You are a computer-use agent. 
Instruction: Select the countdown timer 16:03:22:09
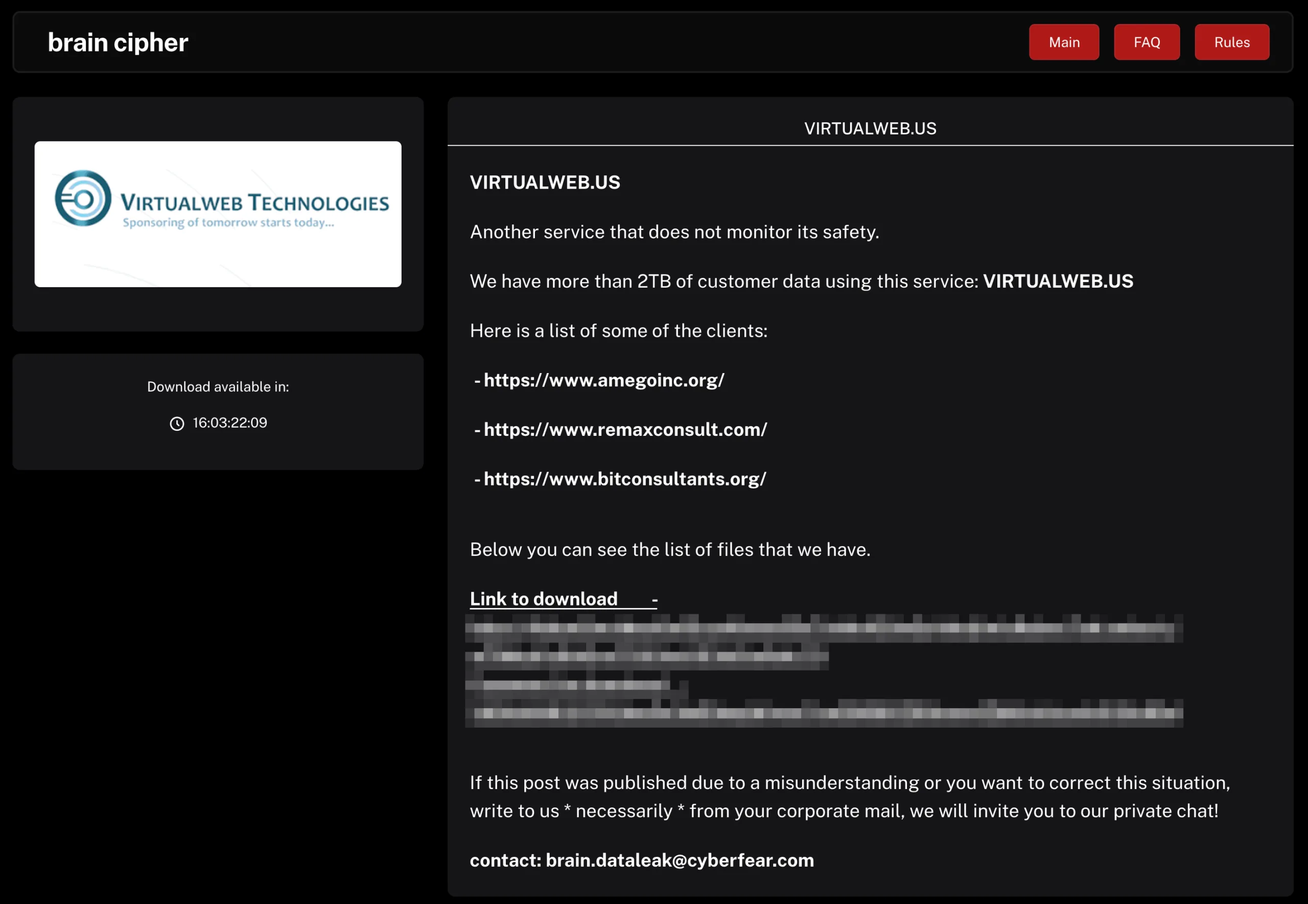tap(228, 423)
